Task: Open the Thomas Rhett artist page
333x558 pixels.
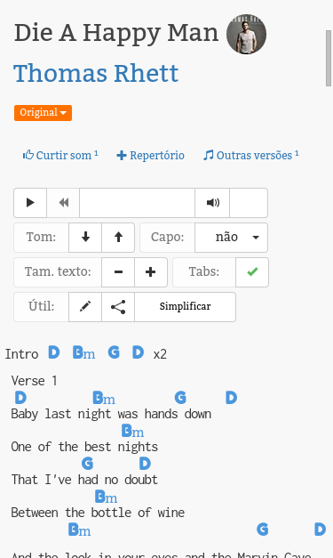Action: (x=96, y=73)
